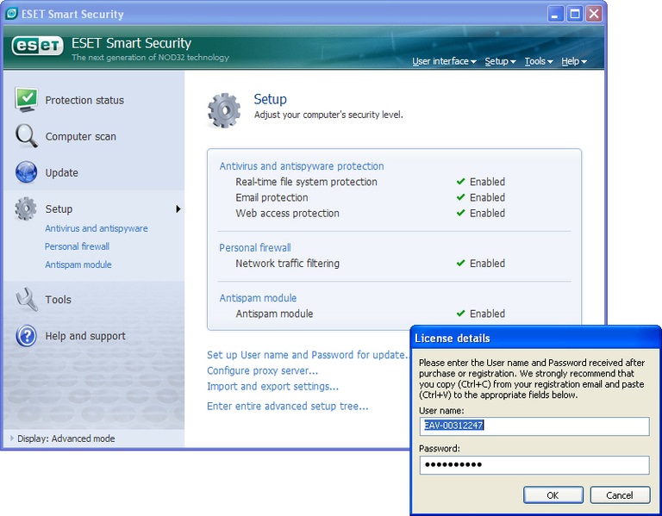Click the large Setup gear icon heading
Image resolution: width=662 pixels, height=516 pixels.
pyautogui.click(x=224, y=110)
